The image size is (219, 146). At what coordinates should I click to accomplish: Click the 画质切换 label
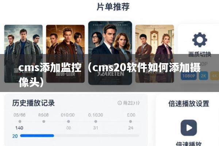tap(200, 54)
